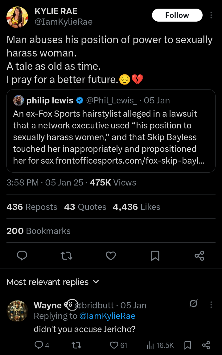Open the @IamKylieRae mention link
Viewport: 222px width, 355px height.
107,316
